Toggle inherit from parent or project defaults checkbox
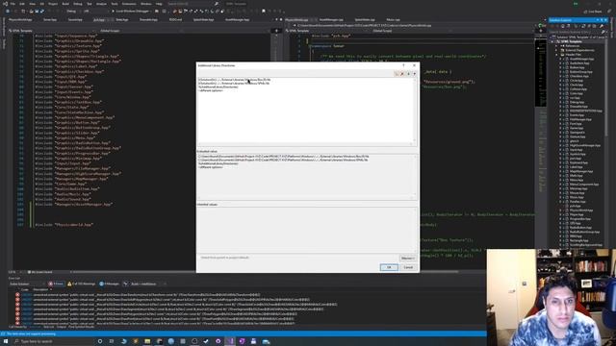Screen dimensions: 616x346 click(224, 258)
